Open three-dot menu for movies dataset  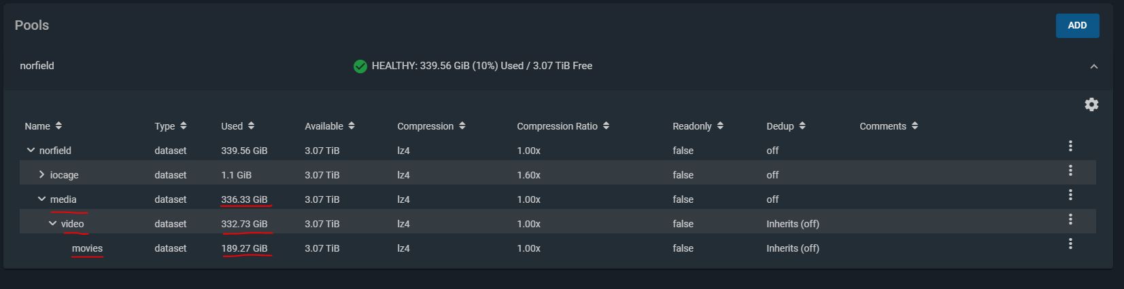pyautogui.click(x=1070, y=244)
